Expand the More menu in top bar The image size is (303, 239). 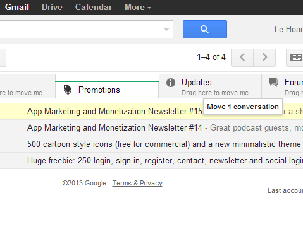[x=138, y=7]
